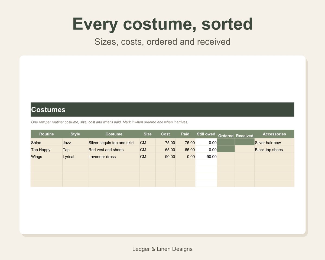Mark Wings costume as Received

point(245,156)
